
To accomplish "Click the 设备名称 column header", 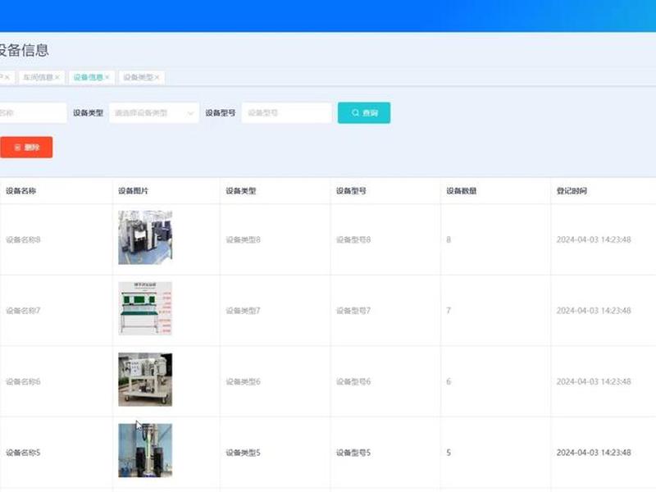I will pos(21,191).
